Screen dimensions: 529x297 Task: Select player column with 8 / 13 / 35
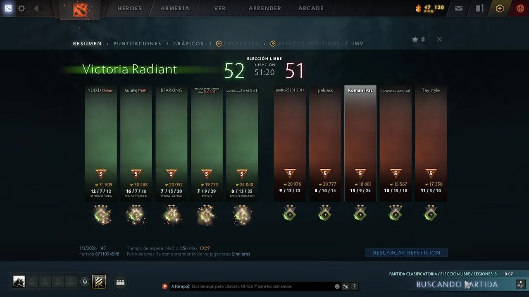pyautogui.click(x=242, y=144)
